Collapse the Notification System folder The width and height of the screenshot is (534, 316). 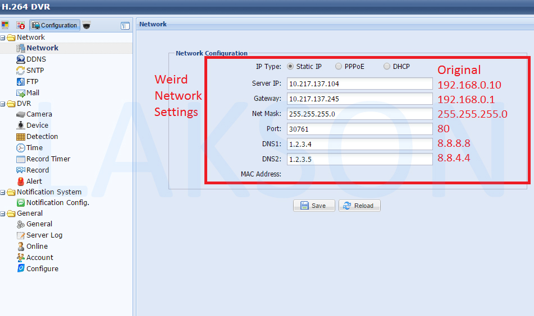pos(3,192)
